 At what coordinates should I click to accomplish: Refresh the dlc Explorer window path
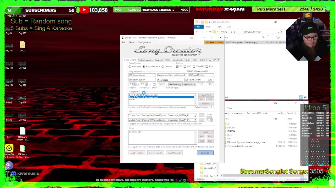282,113
